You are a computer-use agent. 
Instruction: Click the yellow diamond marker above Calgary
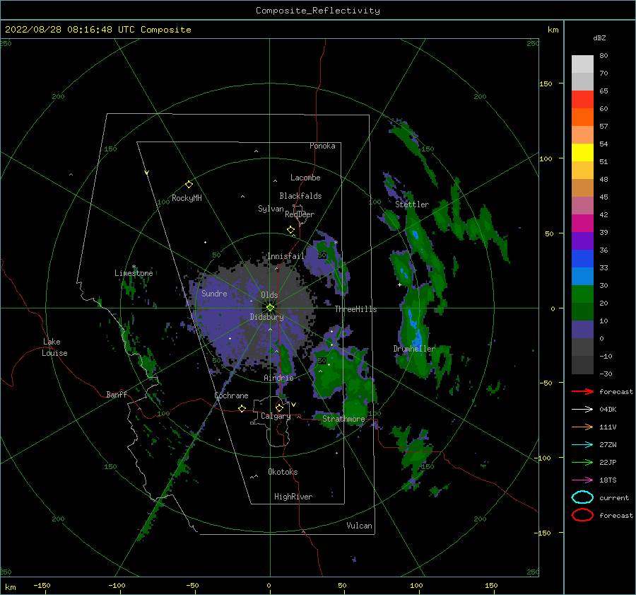point(279,408)
